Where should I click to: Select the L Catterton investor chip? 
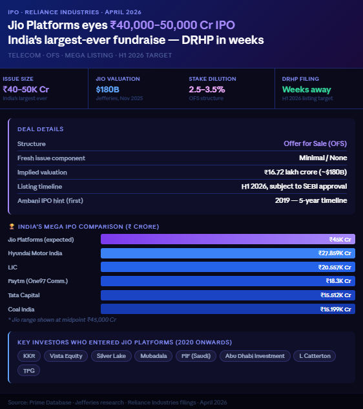click(x=315, y=356)
